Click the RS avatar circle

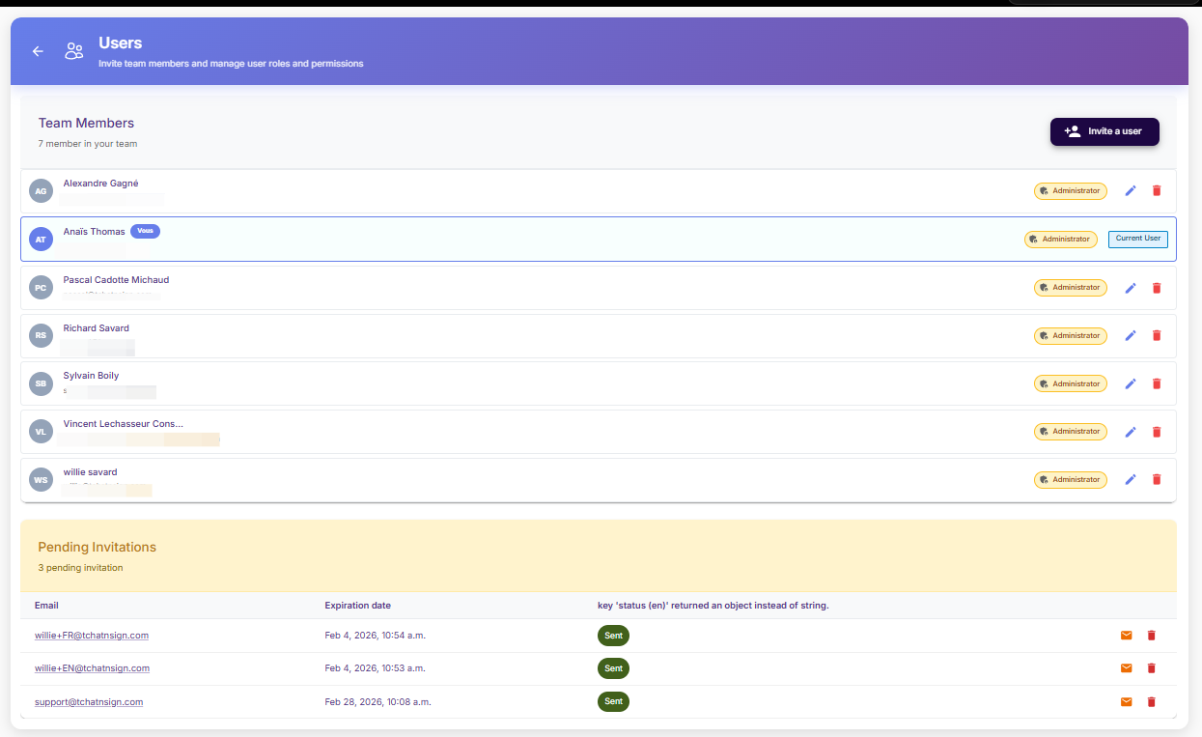pyautogui.click(x=41, y=336)
